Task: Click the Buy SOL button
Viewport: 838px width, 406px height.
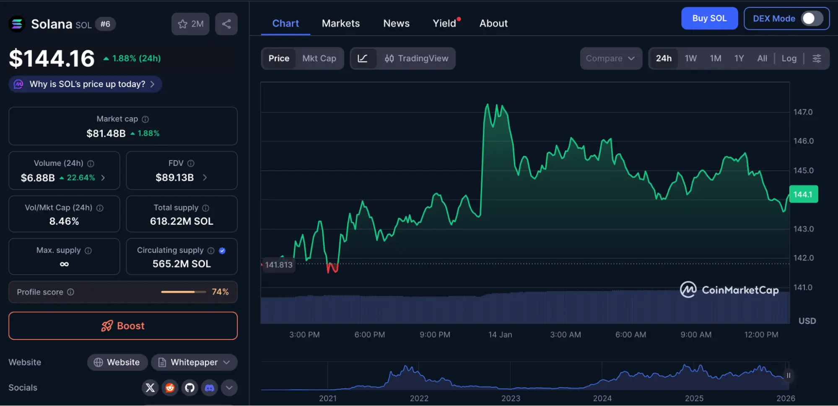Action: (709, 18)
